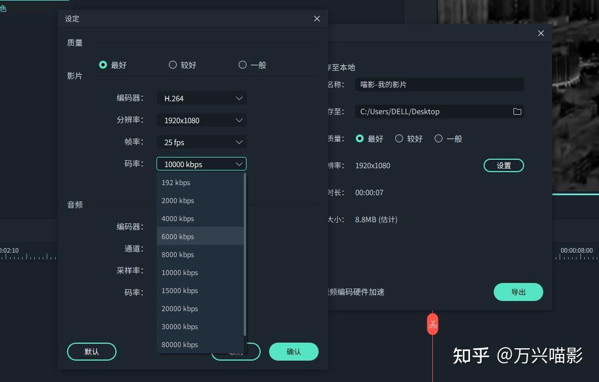Select 192 kbps from the bitrate list
Image resolution: width=599 pixels, height=382 pixels.
pyautogui.click(x=200, y=182)
